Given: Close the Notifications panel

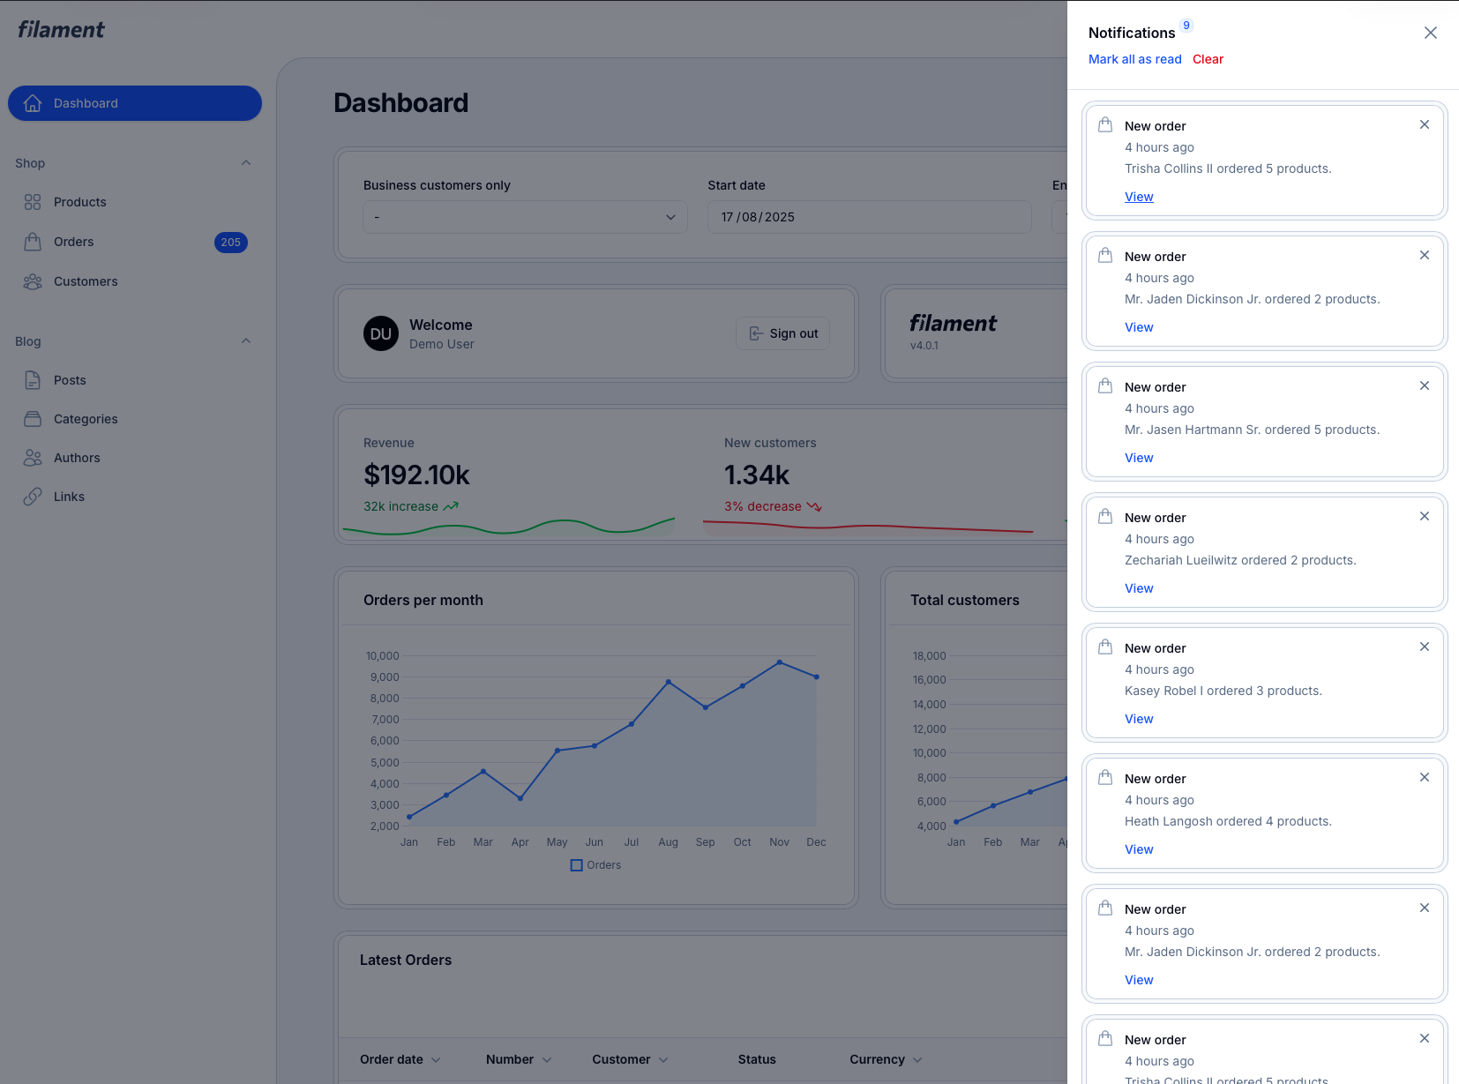Looking at the screenshot, I should (1430, 33).
